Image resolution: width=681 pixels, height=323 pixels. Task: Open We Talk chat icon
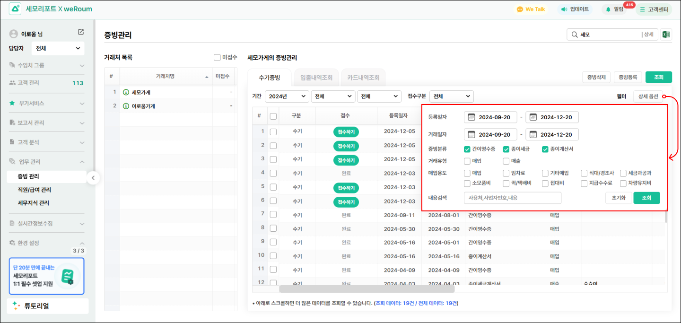click(x=520, y=9)
